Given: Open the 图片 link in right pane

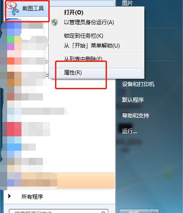Looking at the screenshot, I should point(127,3).
